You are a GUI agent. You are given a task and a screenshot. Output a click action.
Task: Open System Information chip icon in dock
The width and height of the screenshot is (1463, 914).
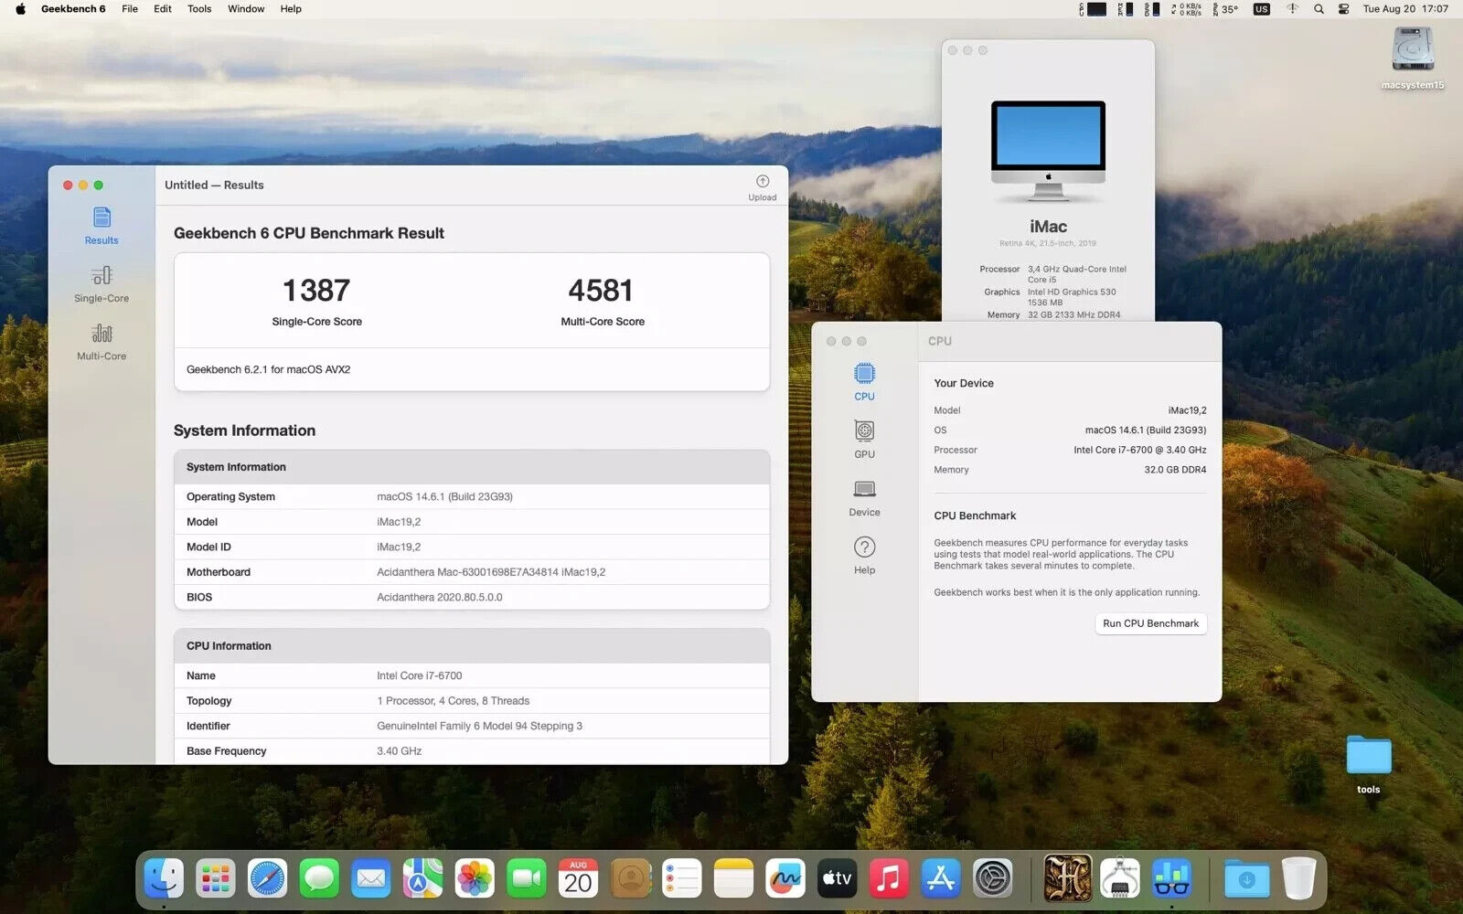[x=1120, y=879]
